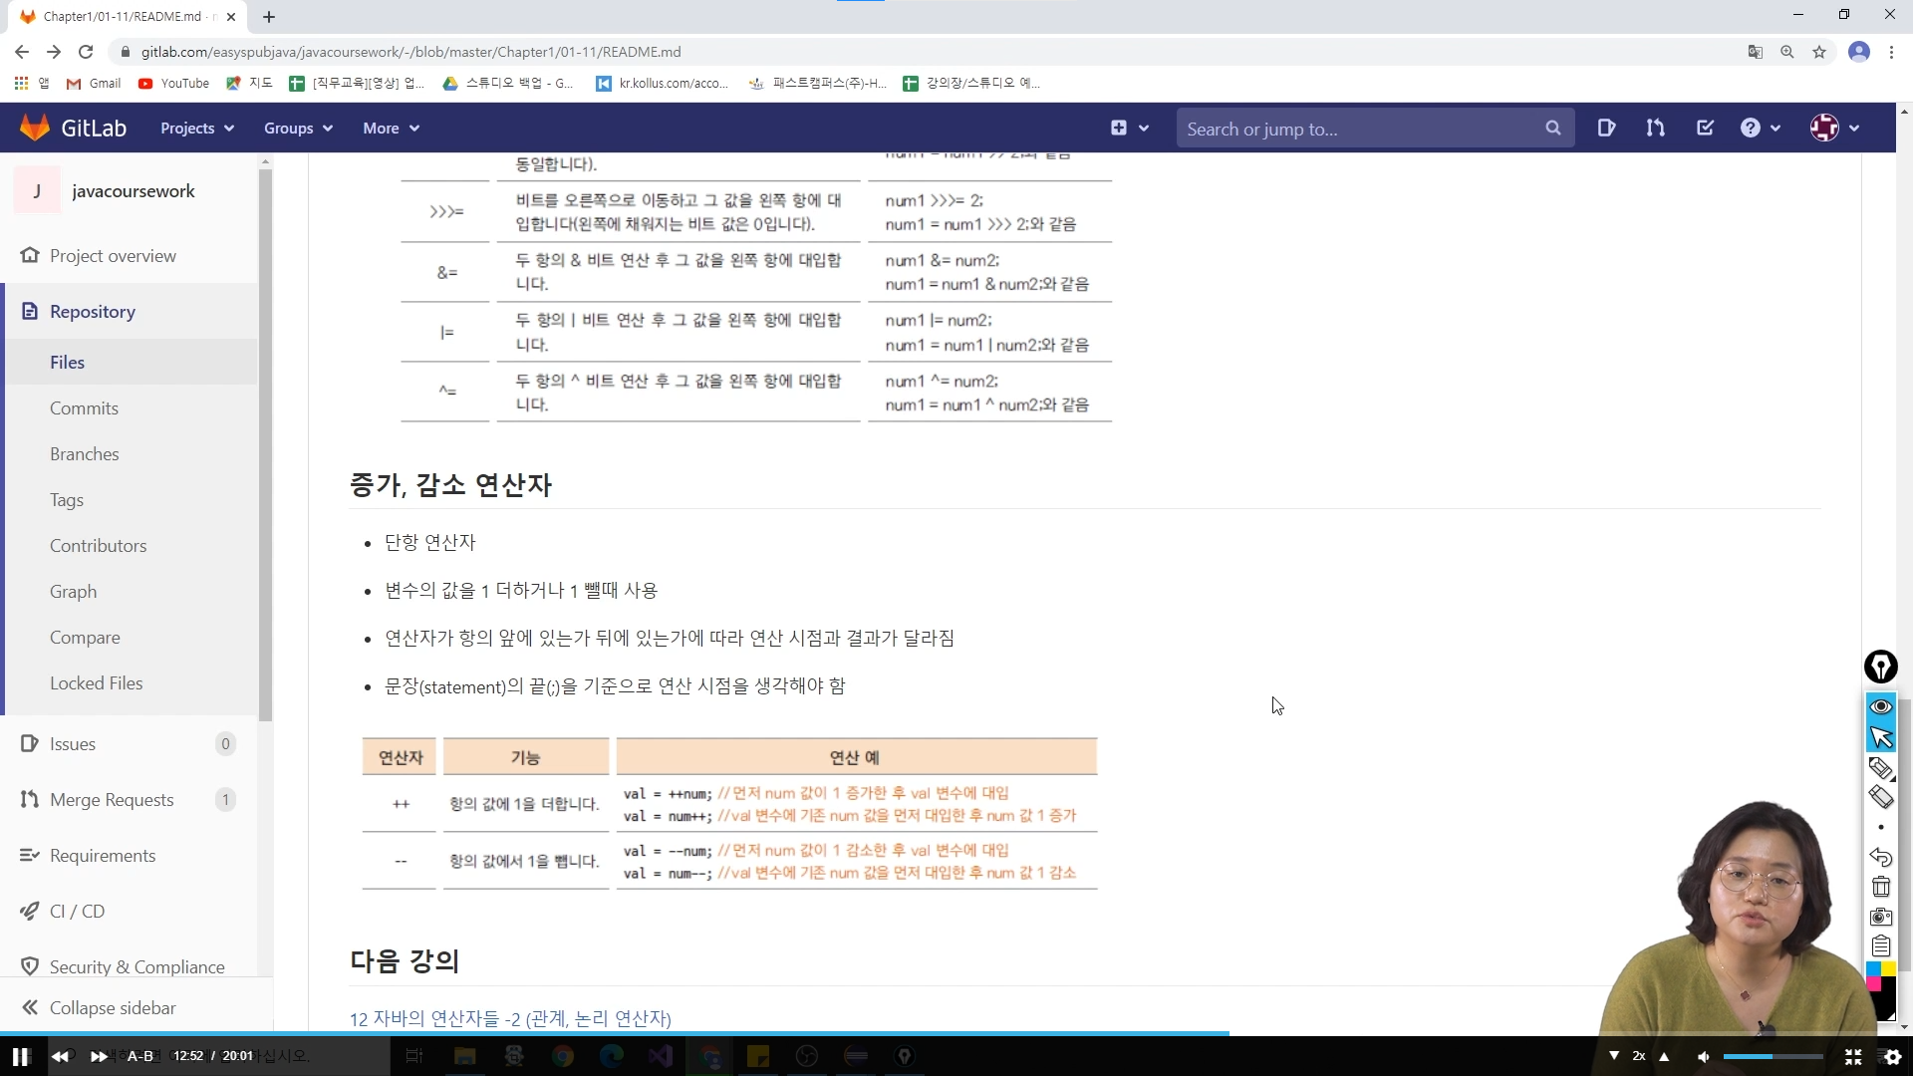The image size is (1913, 1076).
Task: Open the Help dropdown menu
Action: point(1760,128)
